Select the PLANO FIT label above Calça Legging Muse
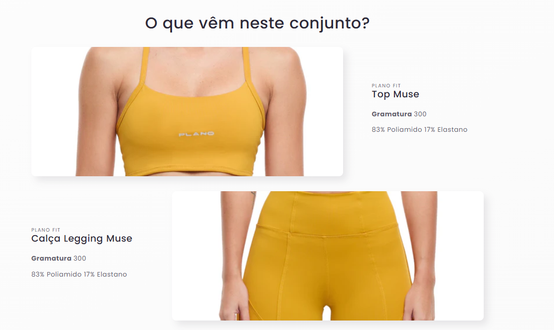 click(x=46, y=230)
